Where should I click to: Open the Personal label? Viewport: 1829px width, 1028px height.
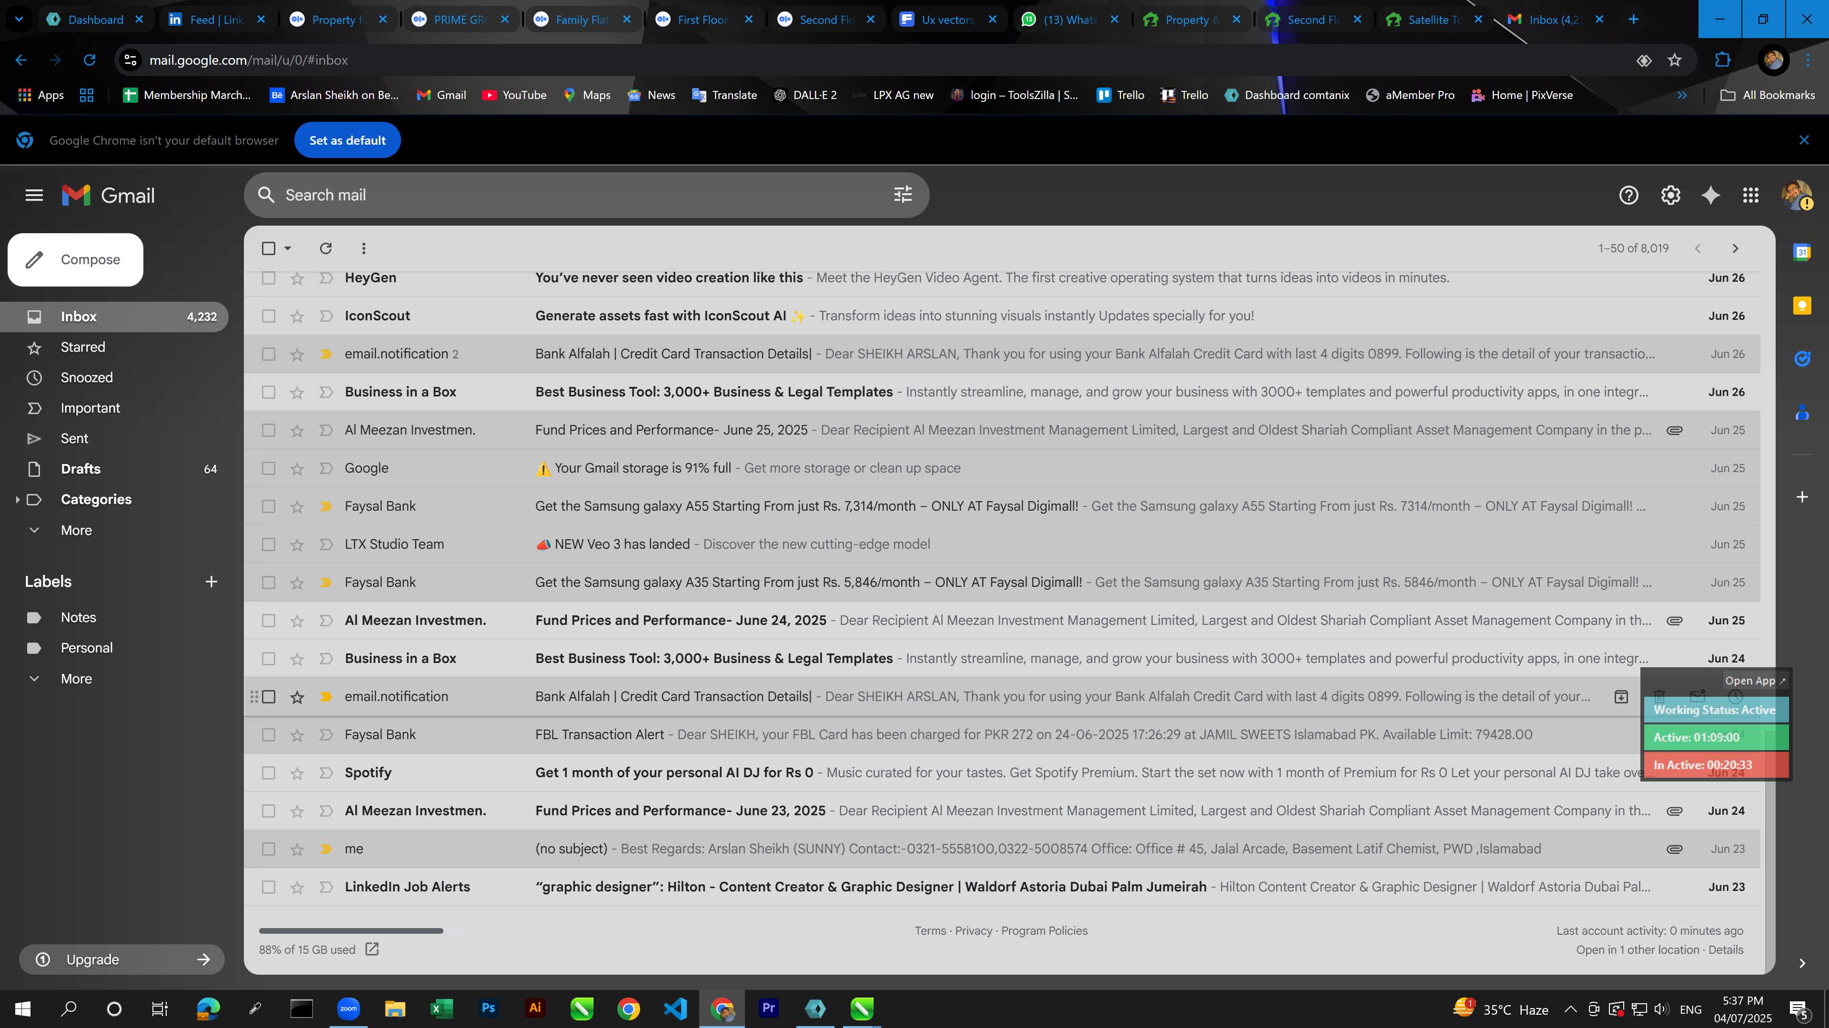point(87,648)
